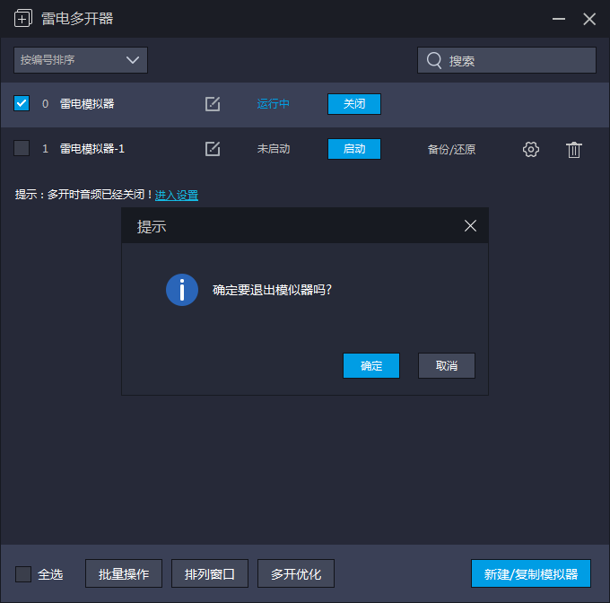Open the 按编号排序 sort dropdown

tap(81, 60)
